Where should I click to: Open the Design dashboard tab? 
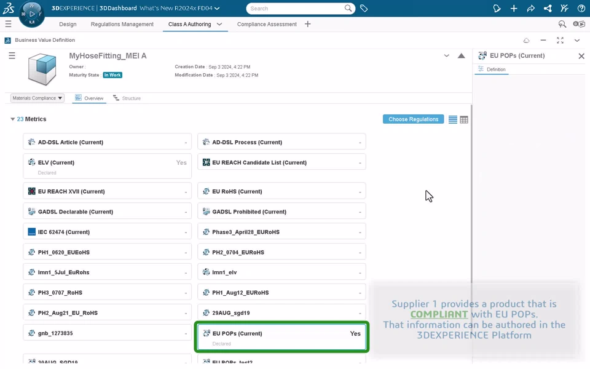click(68, 24)
